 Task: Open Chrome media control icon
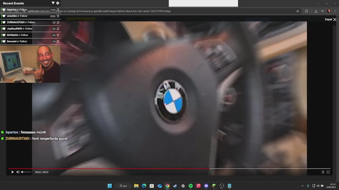pos(322,11)
